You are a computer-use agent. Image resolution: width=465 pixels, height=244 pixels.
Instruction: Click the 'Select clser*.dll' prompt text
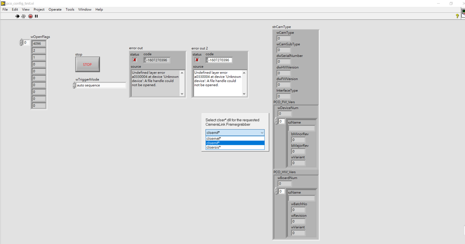click(232, 122)
